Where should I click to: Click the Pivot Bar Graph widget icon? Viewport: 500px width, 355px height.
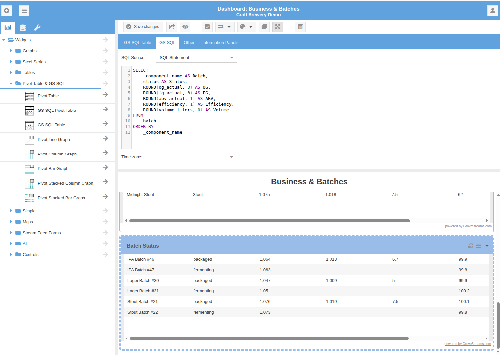[x=29, y=169]
